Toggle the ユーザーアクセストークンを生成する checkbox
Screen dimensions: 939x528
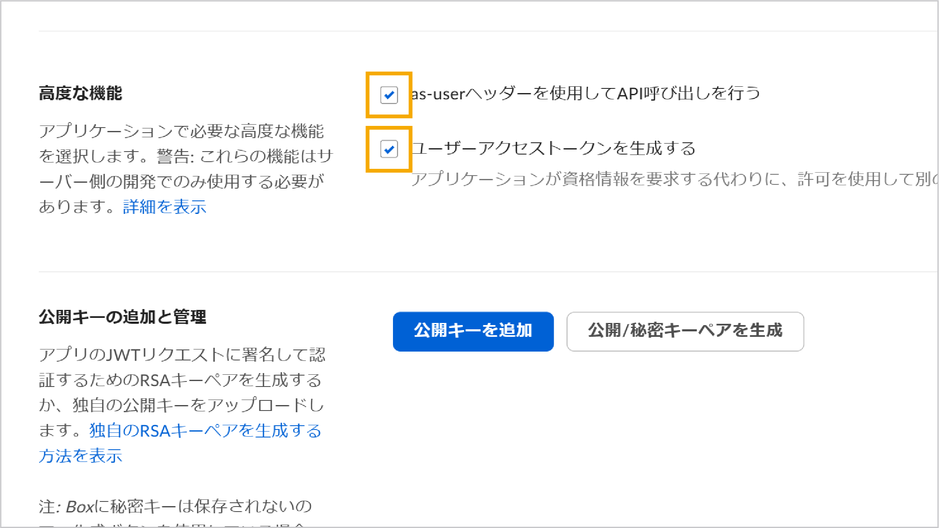(389, 149)
